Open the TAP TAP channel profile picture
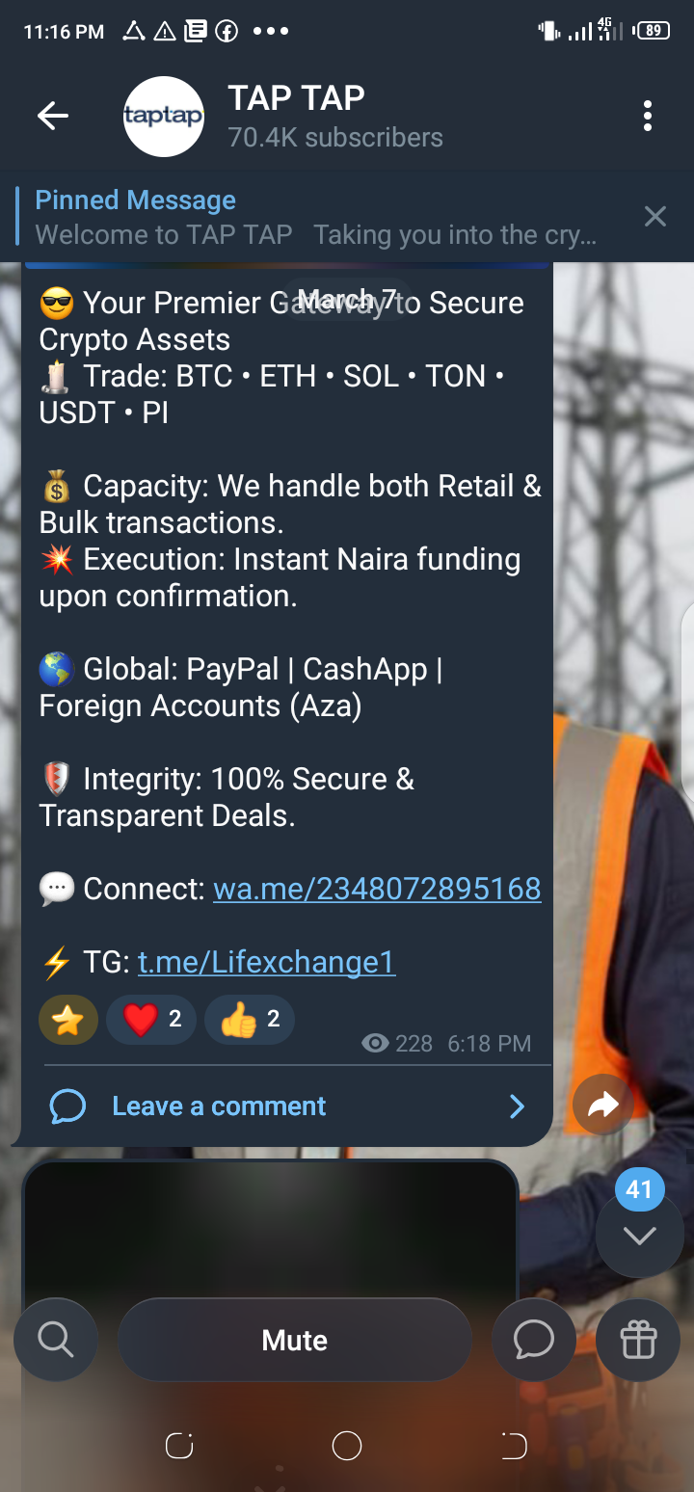Screen dimensions: 694x1492 (x=165, y=117)
